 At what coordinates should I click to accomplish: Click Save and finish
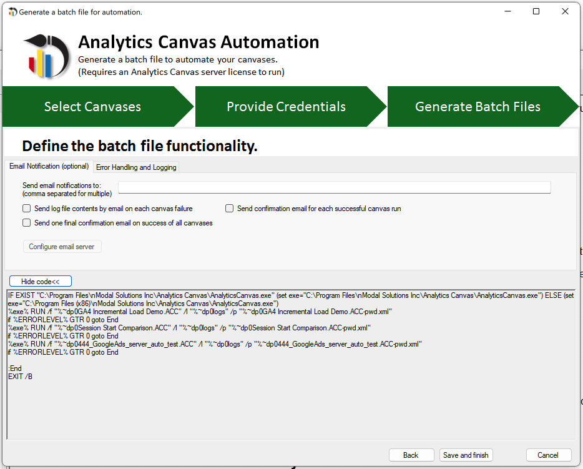tap(466, 455)
